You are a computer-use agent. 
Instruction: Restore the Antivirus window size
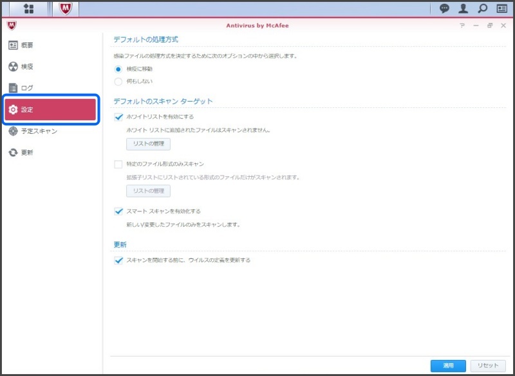[490, 25]
